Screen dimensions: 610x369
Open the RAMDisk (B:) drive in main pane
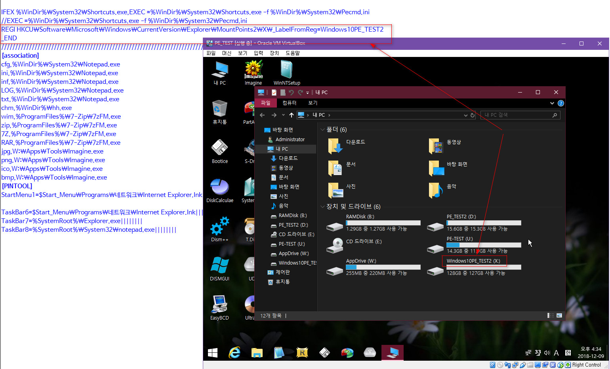(x=374, y=223)
